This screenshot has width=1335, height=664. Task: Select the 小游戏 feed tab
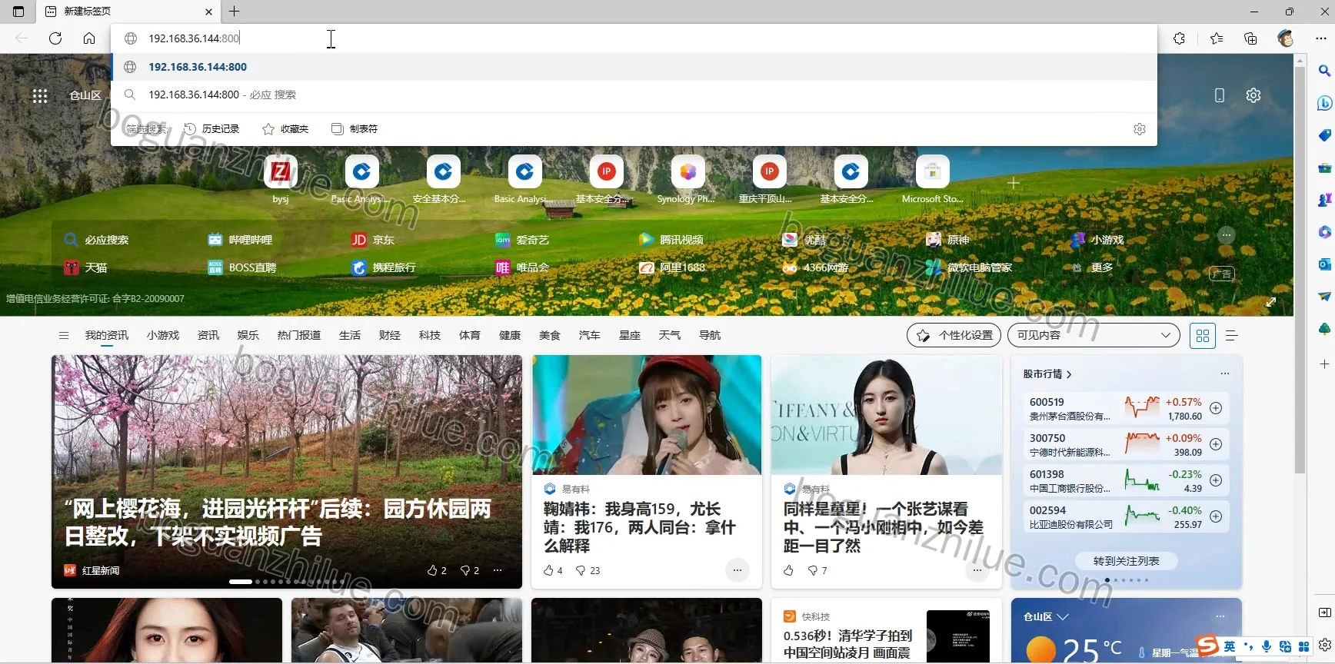(163, 335)
